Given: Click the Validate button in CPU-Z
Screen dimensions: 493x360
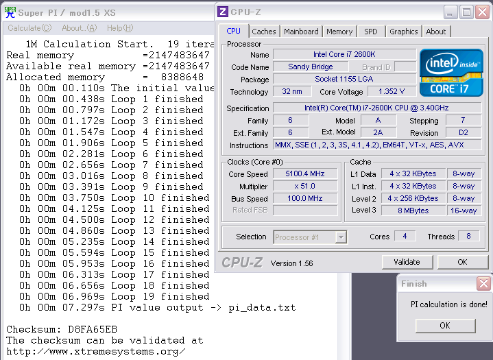Looking at the screenshot, I should coord(407,262).
